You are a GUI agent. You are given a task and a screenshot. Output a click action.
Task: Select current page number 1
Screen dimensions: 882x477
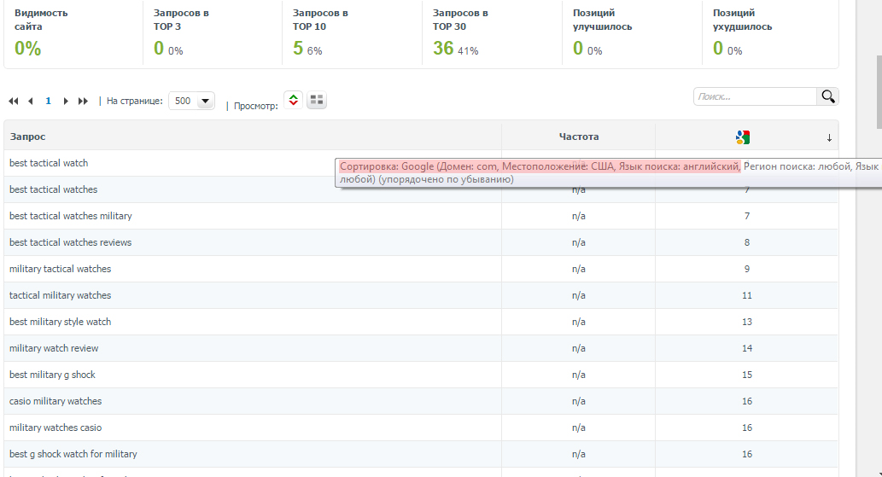pos(48,102)
